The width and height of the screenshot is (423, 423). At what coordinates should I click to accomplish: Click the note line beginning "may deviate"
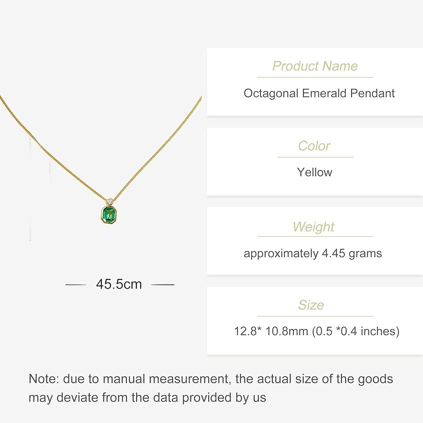click(147, 398)
